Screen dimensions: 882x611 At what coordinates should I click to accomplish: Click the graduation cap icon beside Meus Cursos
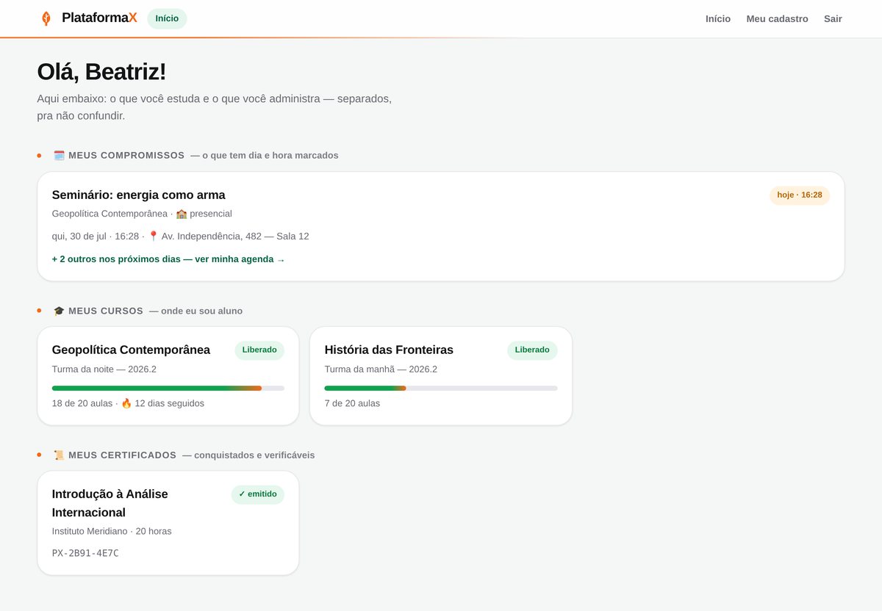coord(60,311)
